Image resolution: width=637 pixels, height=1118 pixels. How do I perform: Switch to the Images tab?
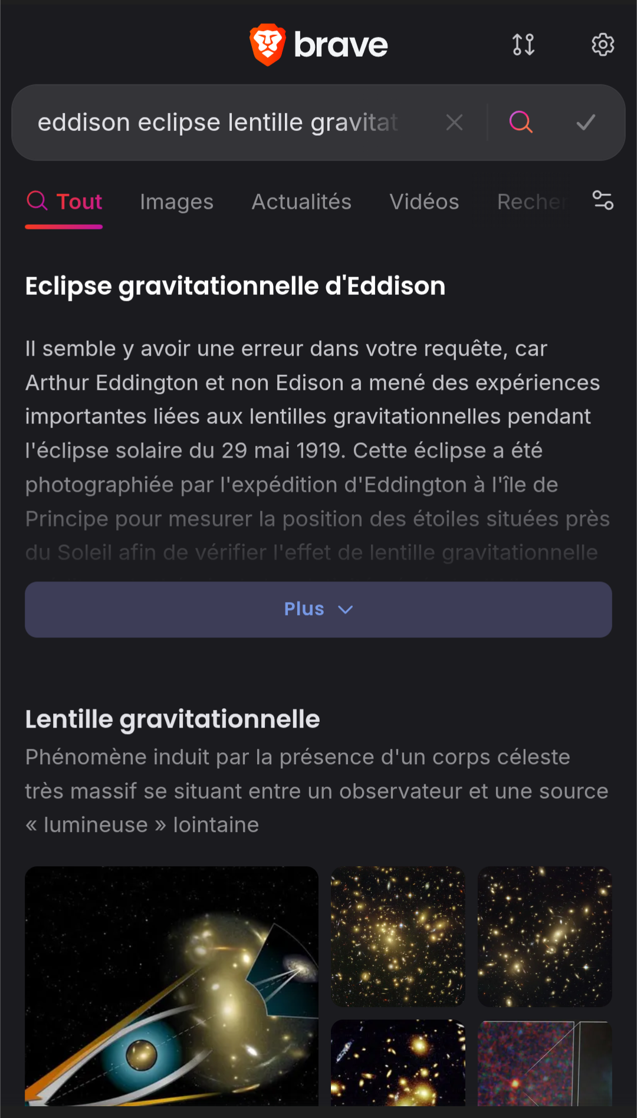[176, 202]
